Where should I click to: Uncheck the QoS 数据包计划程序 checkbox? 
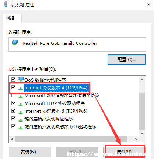[x=13, y=79]
